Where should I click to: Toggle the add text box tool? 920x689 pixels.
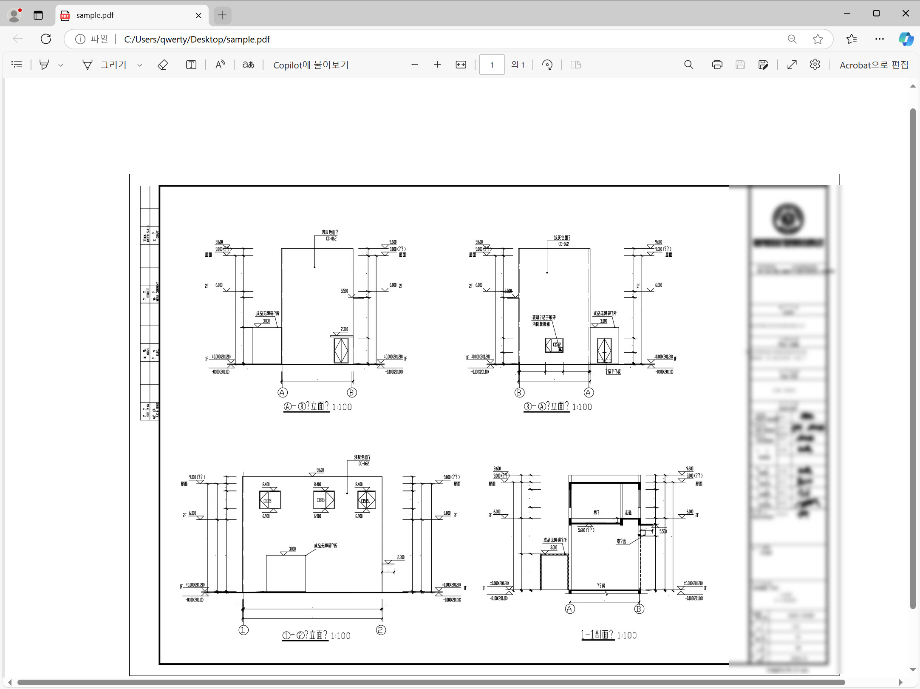191,65
